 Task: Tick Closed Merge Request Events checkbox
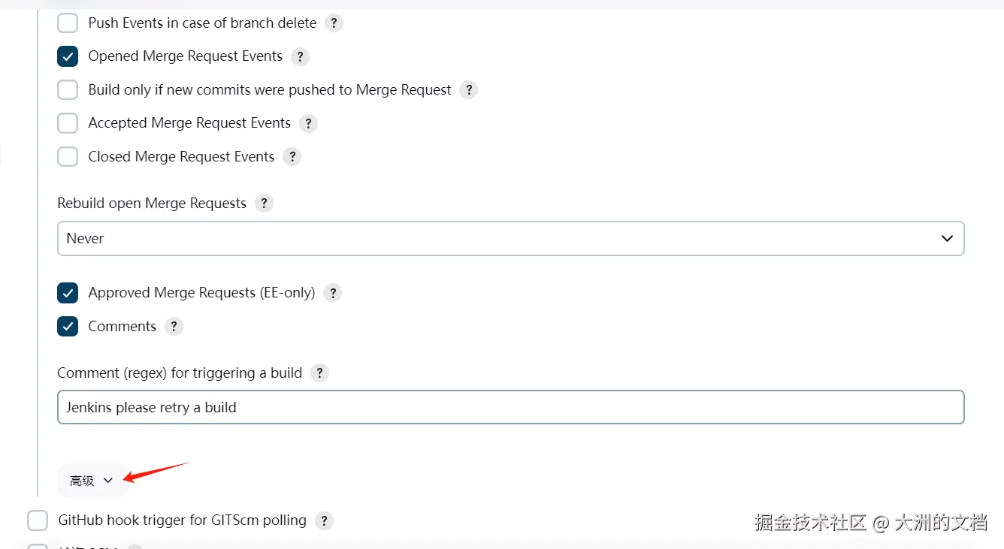68,157
